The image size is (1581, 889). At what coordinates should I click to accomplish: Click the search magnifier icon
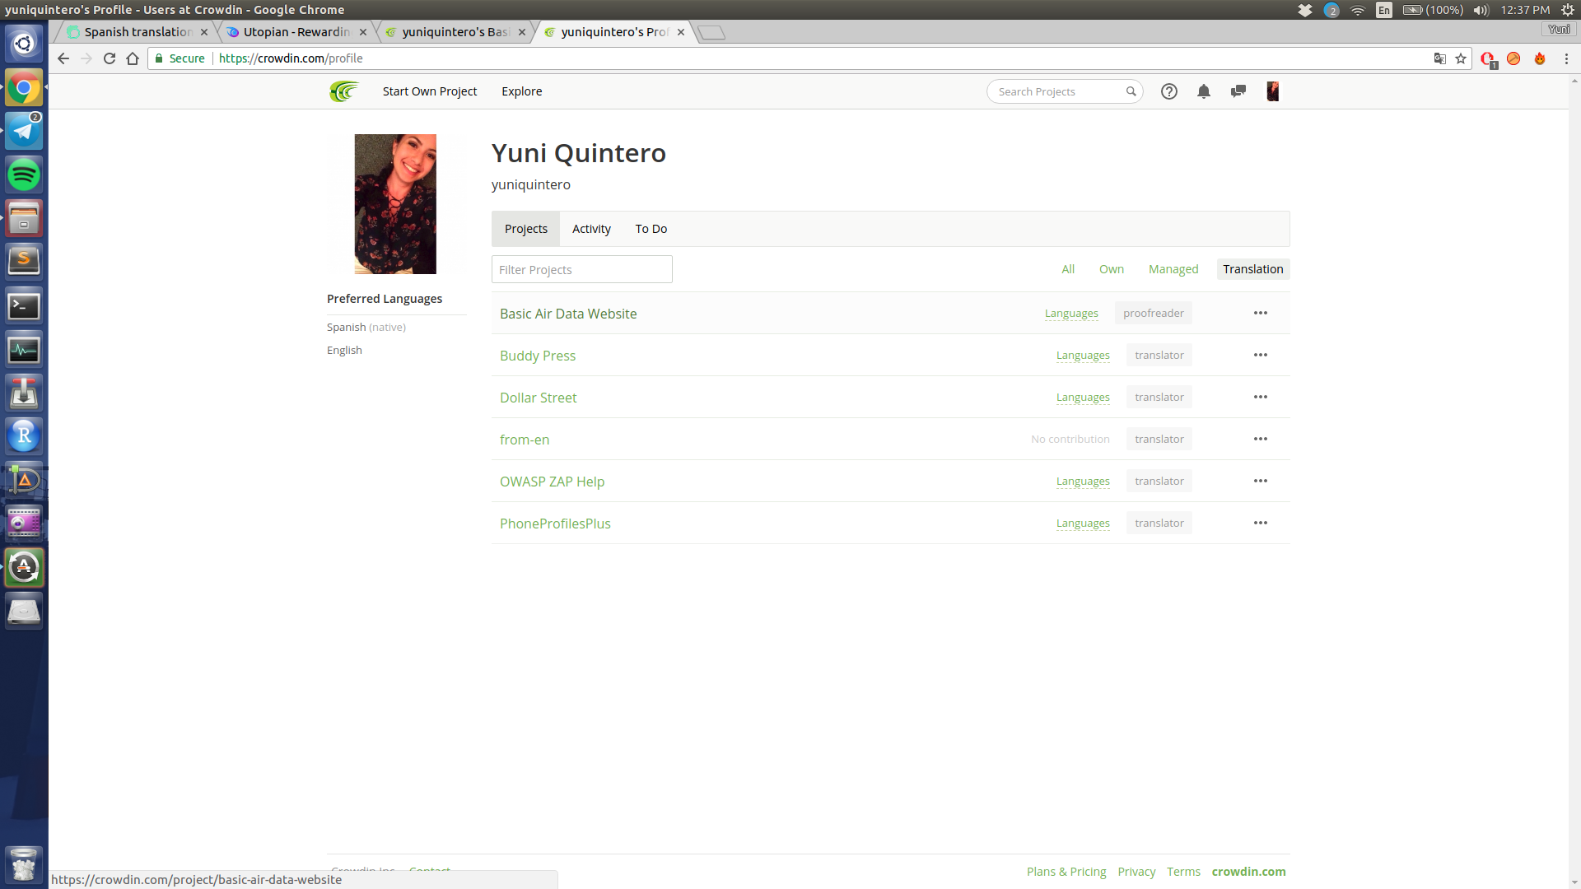point(1131,91)
